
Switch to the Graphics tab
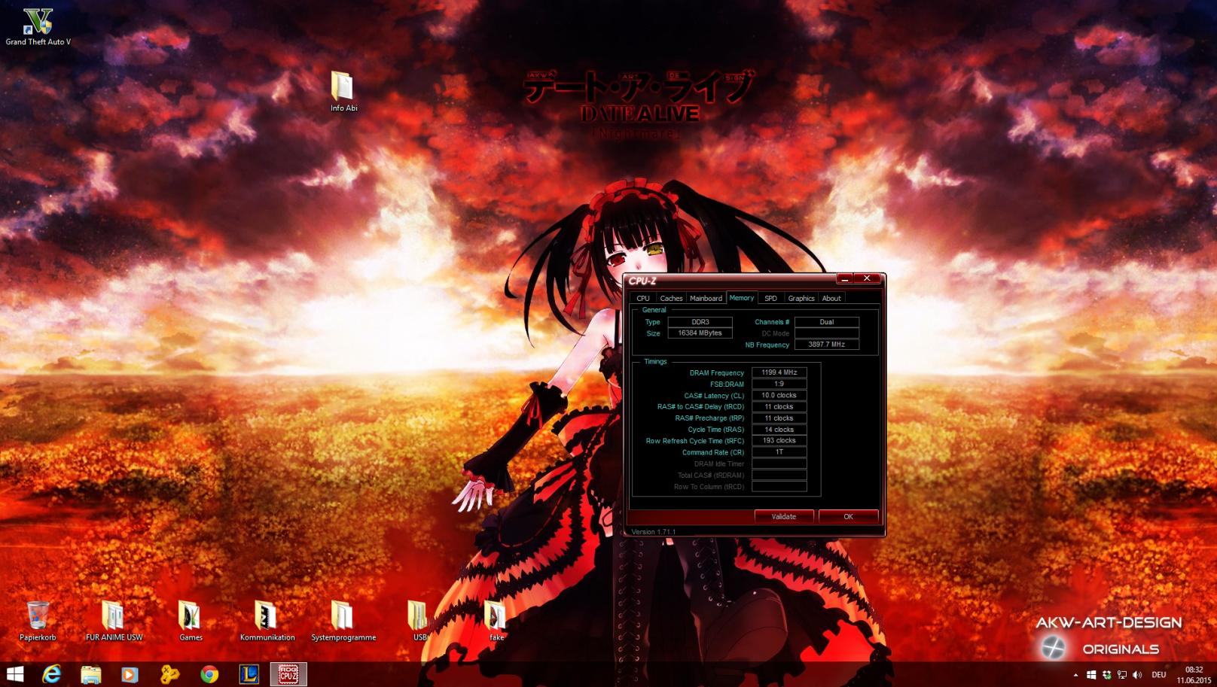point(801,298)
